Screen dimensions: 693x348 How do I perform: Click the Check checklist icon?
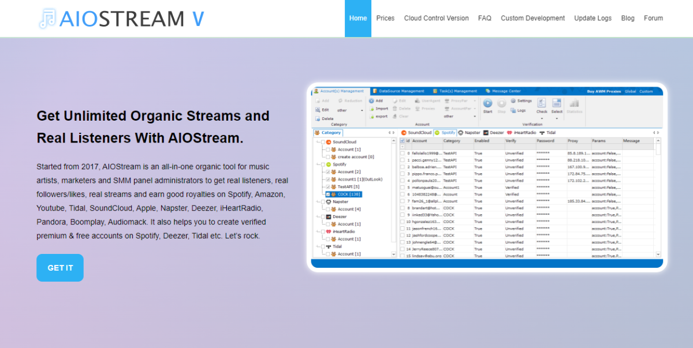[542, 103]
